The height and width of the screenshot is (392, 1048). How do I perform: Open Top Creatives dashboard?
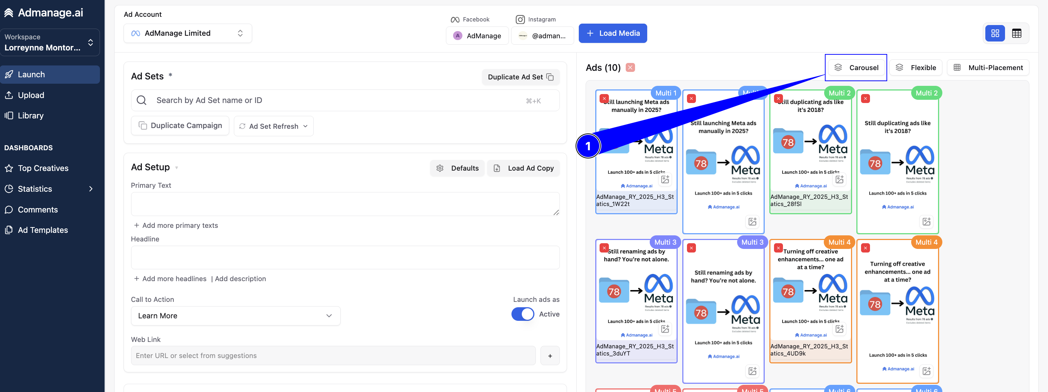(43, 168)
